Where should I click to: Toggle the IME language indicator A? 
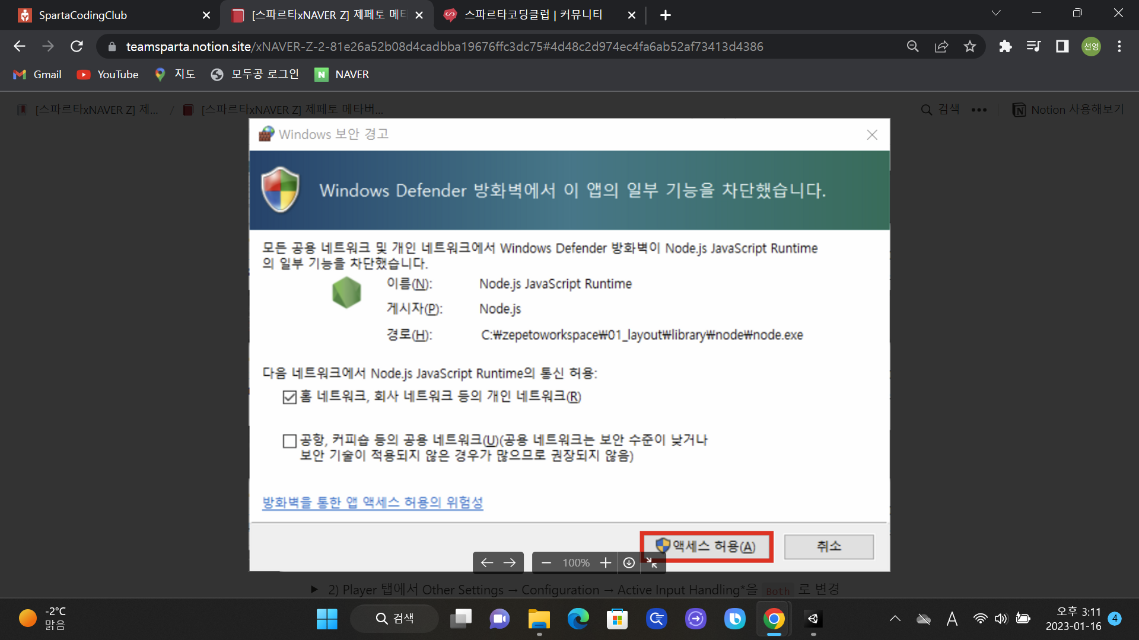pos(952,619)
